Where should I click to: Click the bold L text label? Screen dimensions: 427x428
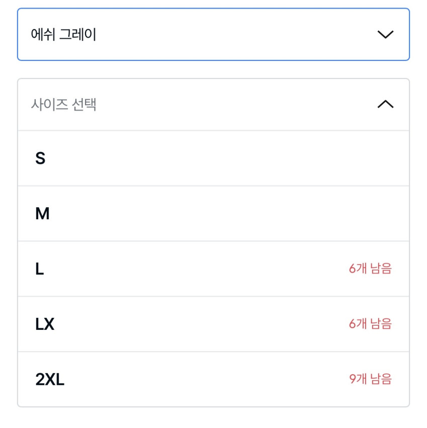(40, 270)
